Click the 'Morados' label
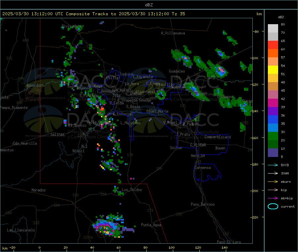The image size is (298, 252). coord(38,190)
